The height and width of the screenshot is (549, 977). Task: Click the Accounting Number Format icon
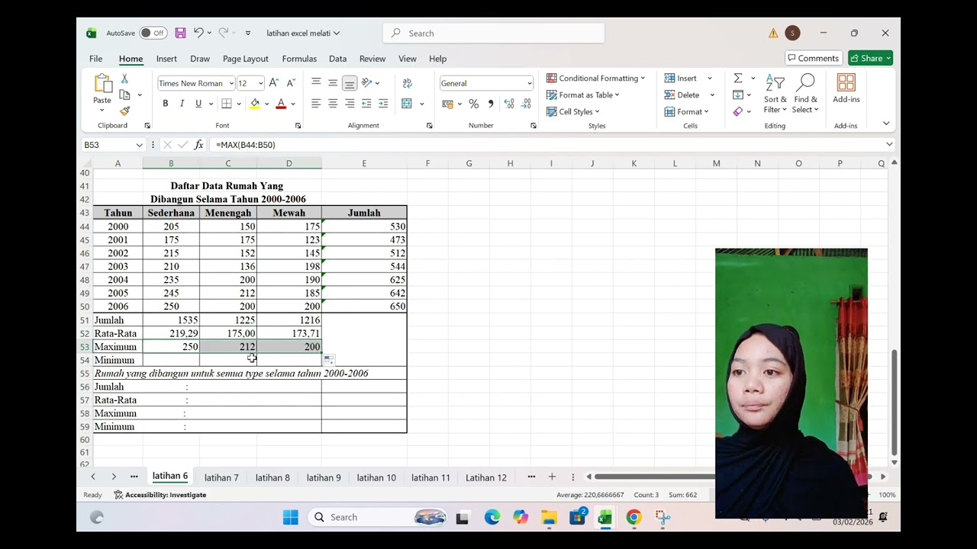448,104
